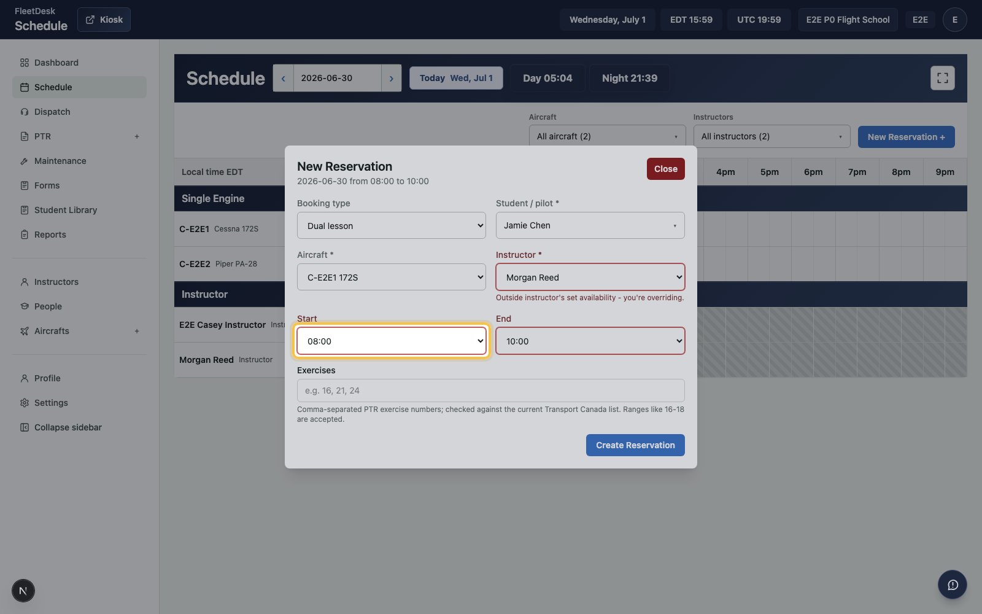This screenshot has width=982, height=614.
Task: Open Dispatch headset icon
Action: tap(25, 112)
